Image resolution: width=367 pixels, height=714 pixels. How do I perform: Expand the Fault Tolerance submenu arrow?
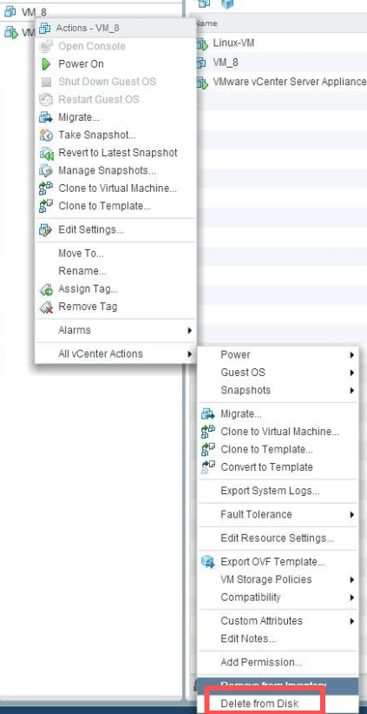352,515
